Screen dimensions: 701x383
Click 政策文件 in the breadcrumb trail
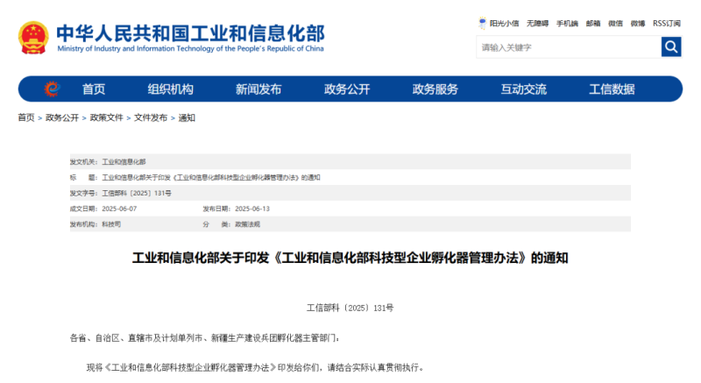click(106, 117)
